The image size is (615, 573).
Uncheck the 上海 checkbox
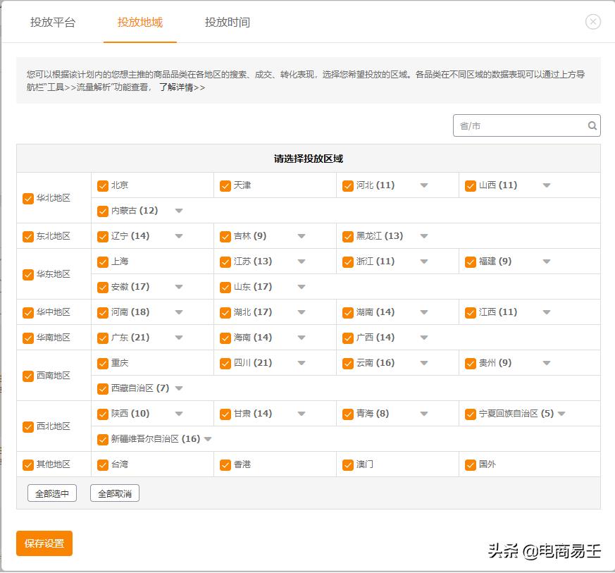tap(103, 261)
